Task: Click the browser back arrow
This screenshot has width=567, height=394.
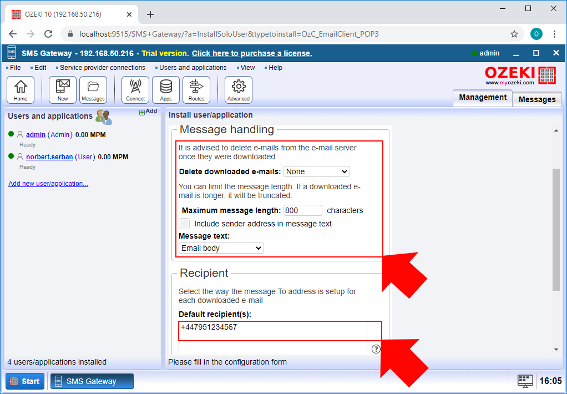Action: coord(13,34)
